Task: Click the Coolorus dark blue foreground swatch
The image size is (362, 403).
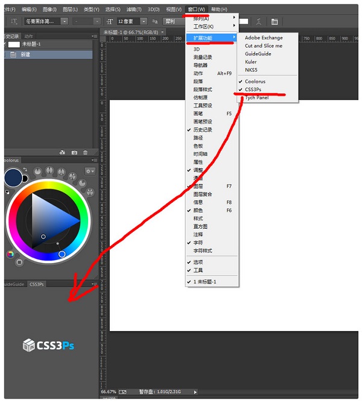Action: [x=13, y=177]
